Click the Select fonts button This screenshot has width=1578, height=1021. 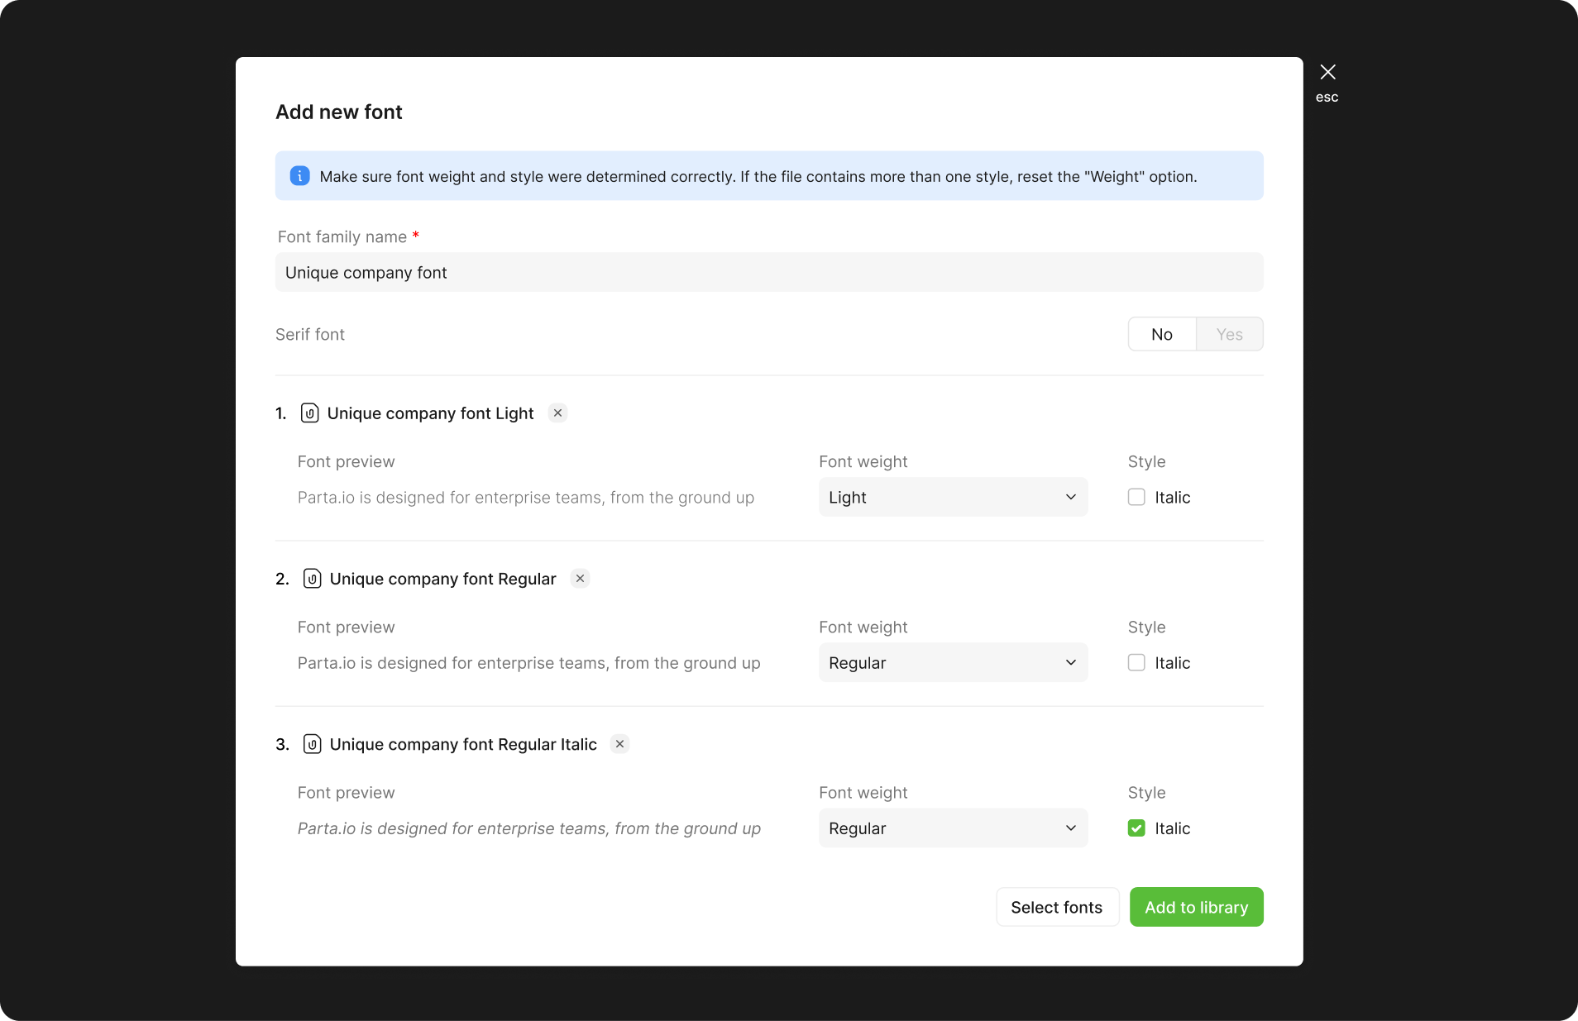click(x=1056, y=908)
